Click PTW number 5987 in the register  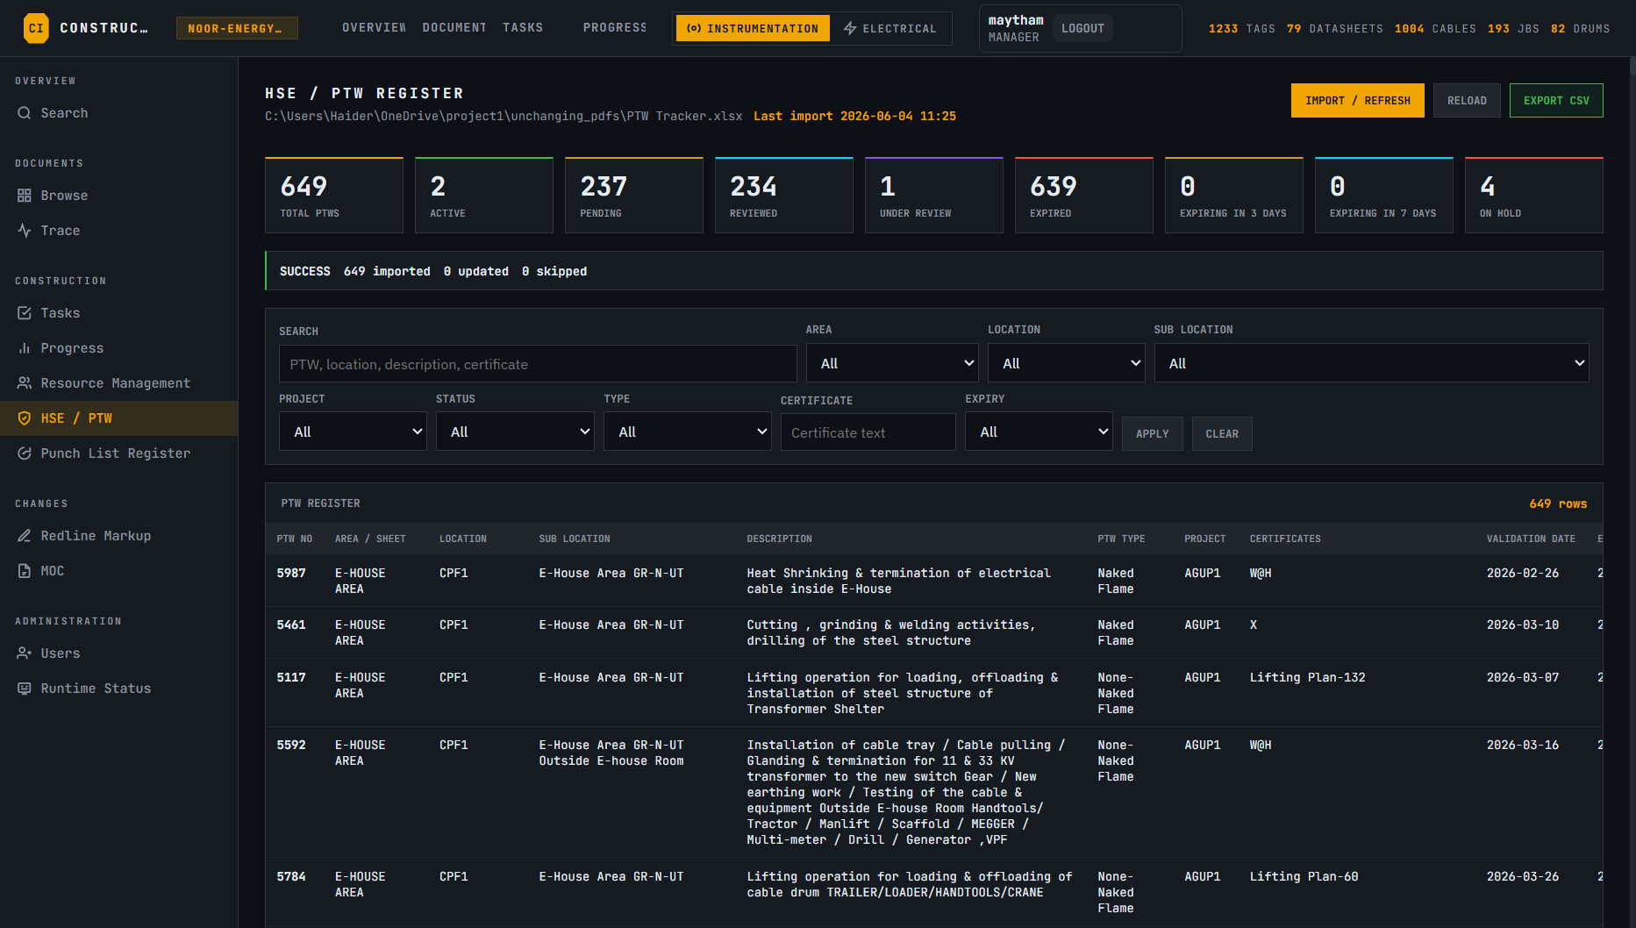tap(291, 573)
